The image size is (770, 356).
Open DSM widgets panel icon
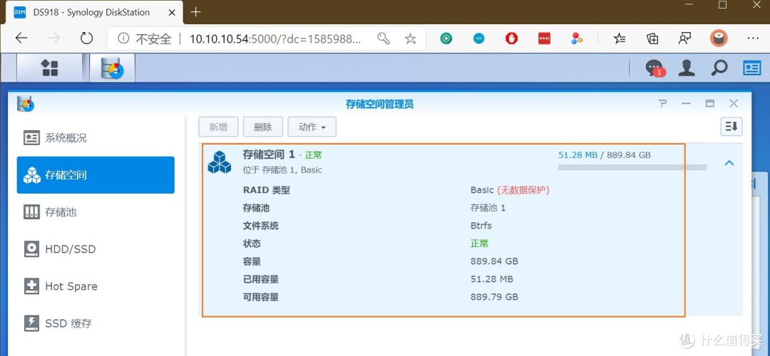[752, 68]
